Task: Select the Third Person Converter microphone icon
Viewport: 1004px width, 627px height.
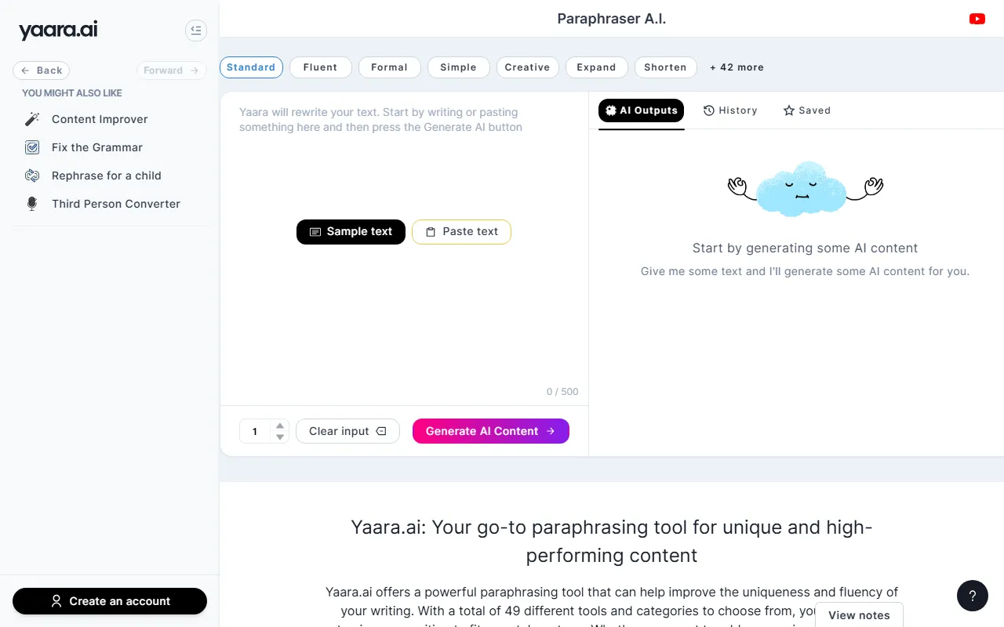Action: tap(32, 204)
